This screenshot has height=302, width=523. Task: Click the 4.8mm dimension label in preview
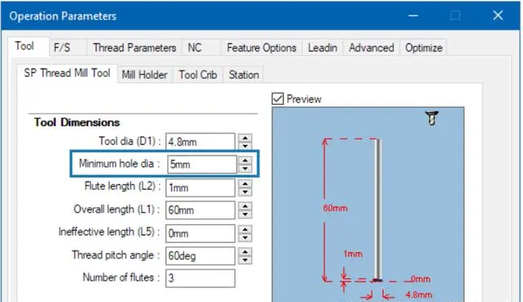point(418,295)
